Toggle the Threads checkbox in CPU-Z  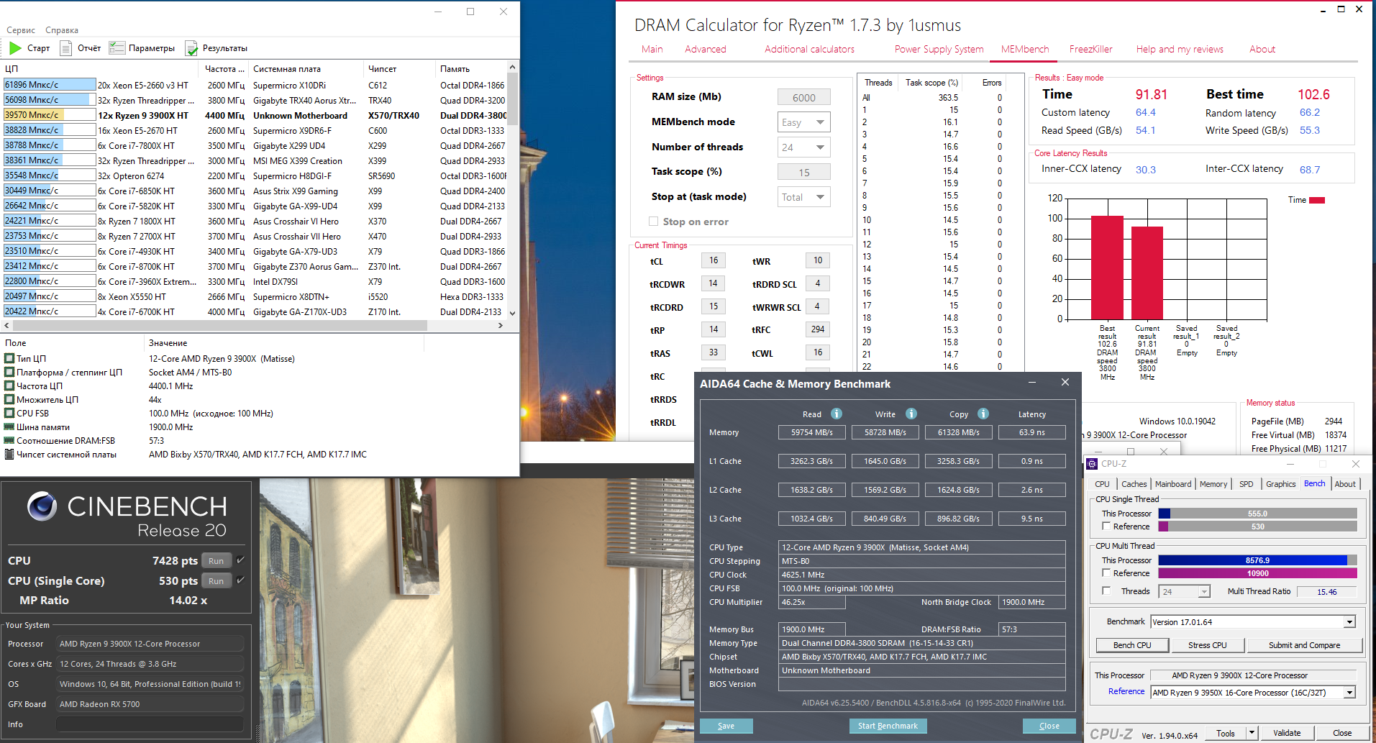(1106, 591)
